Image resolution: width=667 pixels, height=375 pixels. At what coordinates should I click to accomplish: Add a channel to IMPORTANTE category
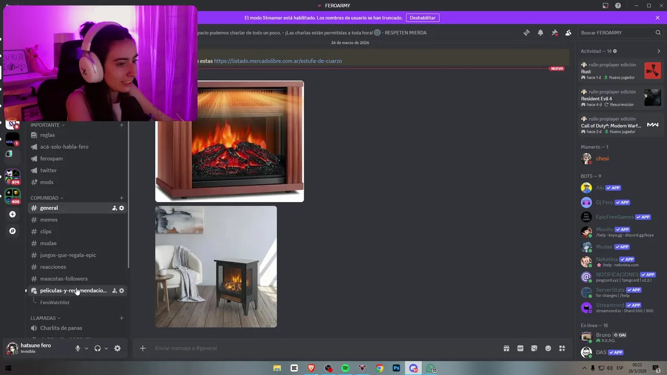click(121, 125)
